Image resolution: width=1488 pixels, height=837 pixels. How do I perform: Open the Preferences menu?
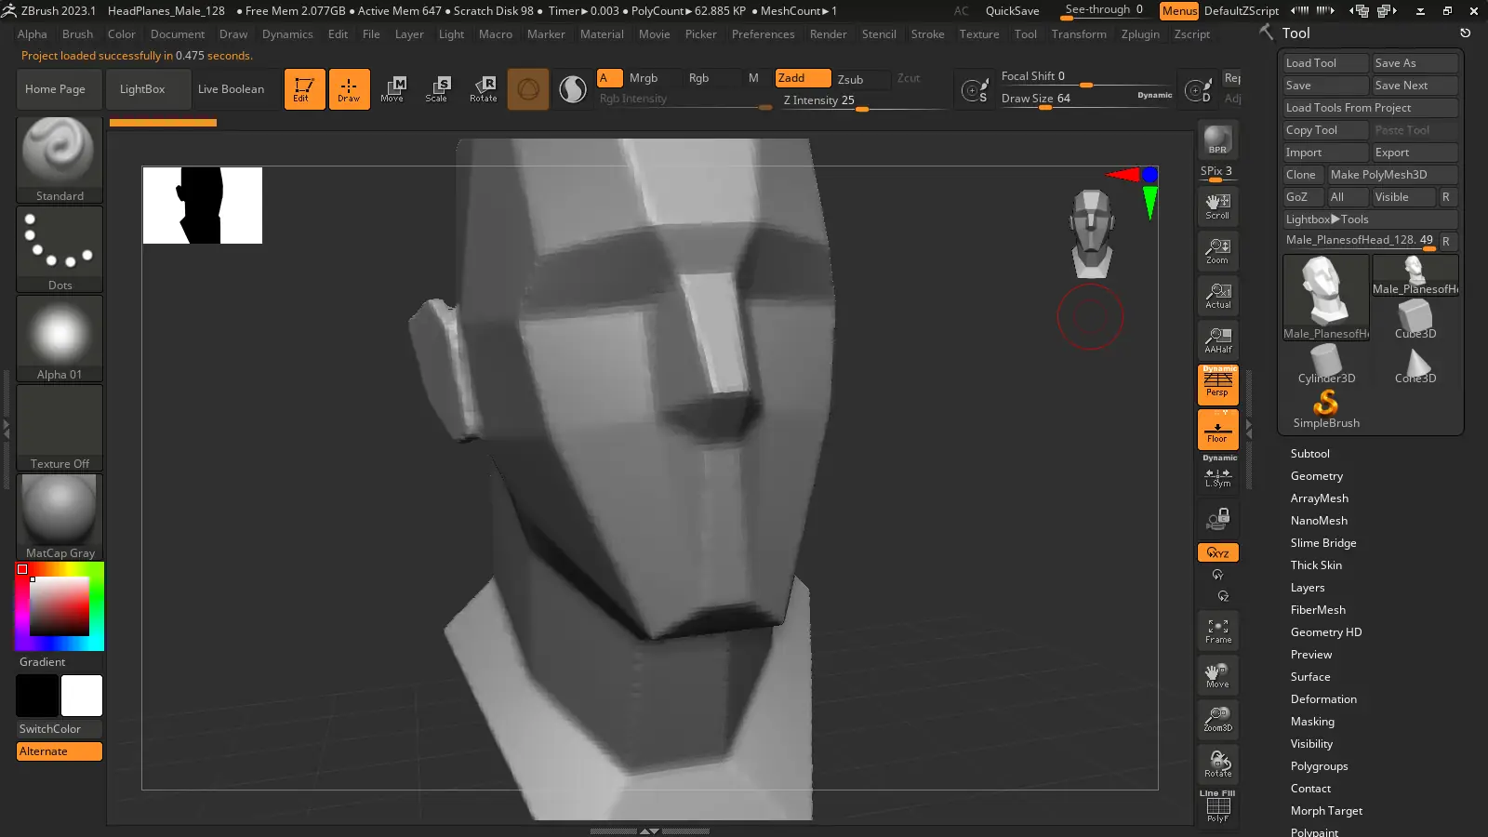(763, 34)
